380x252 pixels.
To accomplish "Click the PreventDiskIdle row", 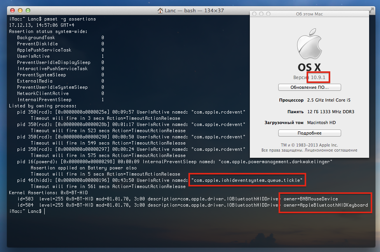I will pos(60,44).
